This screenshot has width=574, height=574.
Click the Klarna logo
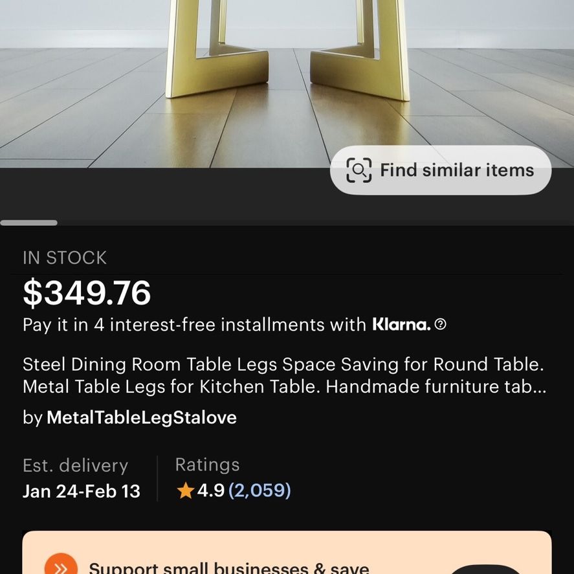[x=402, y=324]
